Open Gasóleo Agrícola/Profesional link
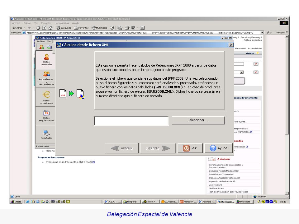 pyautogui.click(x=224, y=178)
